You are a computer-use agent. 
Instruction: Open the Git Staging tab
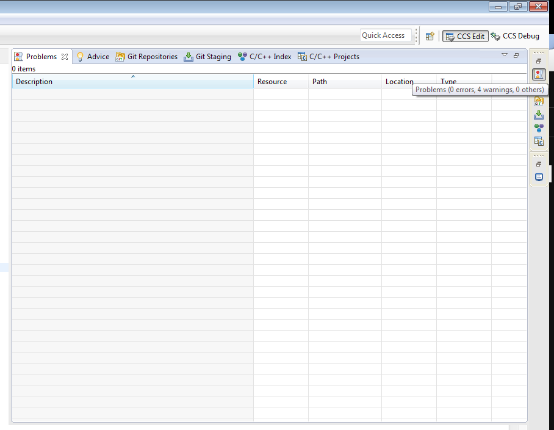coord(207,57)
